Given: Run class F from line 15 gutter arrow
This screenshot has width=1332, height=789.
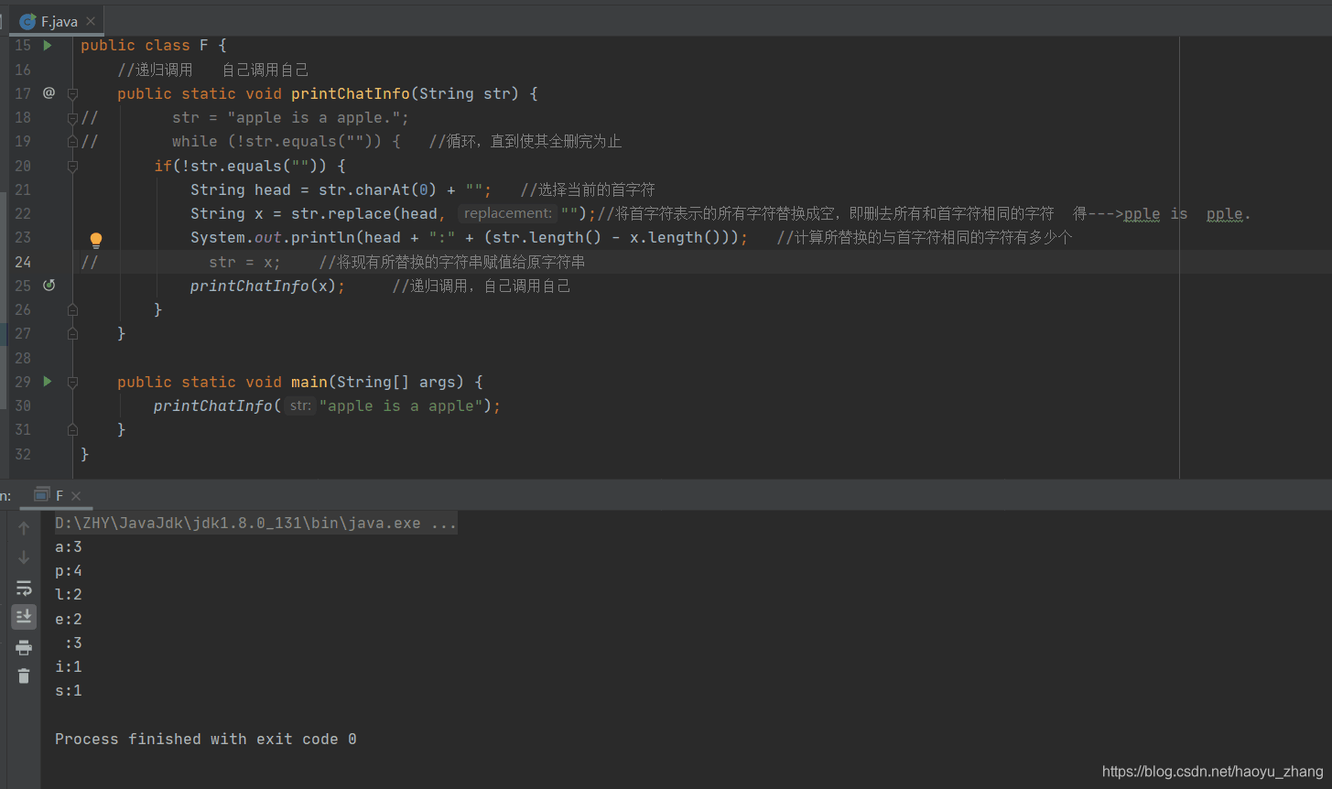Looking at the screenshot, I should [48, 45].
